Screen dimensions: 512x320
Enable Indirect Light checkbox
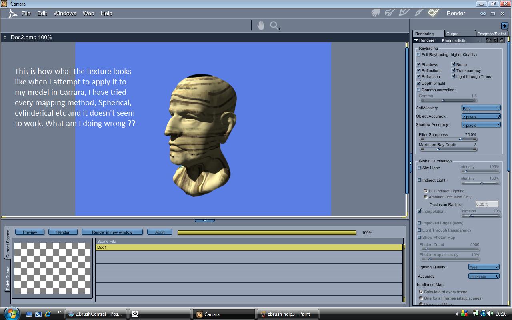[x=419, y=180]
